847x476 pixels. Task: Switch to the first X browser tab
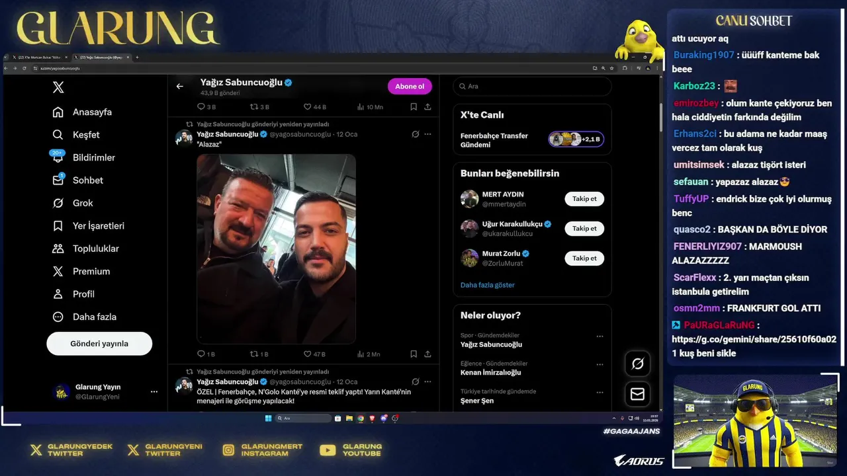point(41,58)
